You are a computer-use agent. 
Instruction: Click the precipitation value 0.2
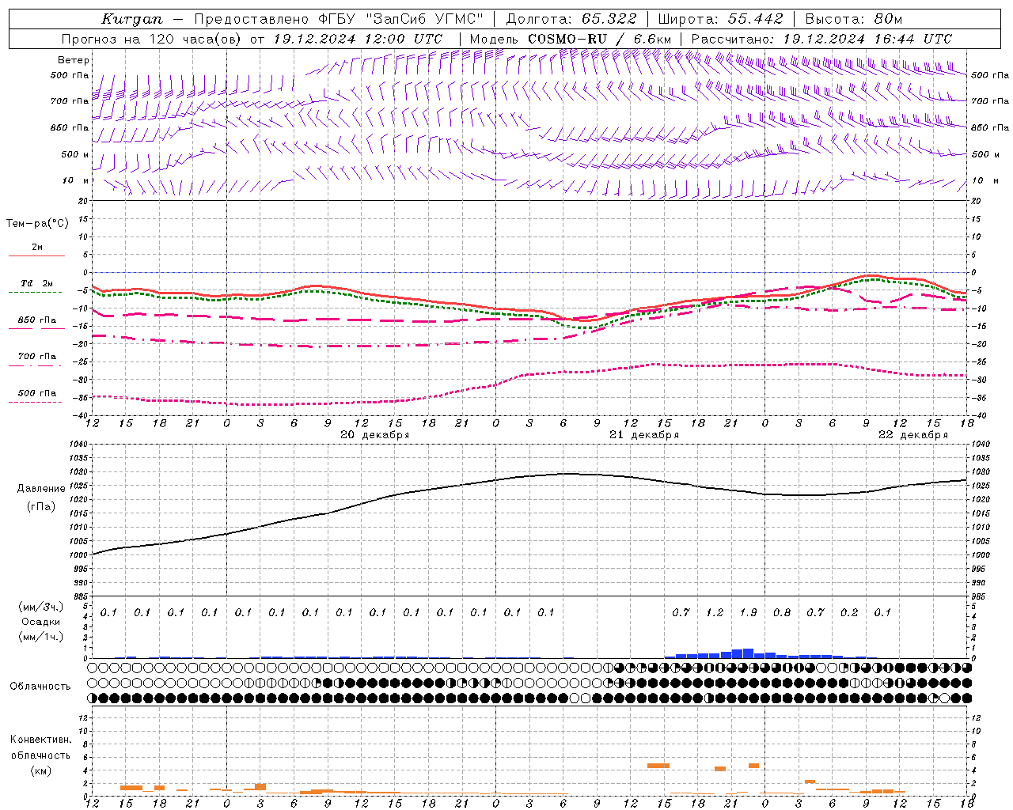pos(849,612)
